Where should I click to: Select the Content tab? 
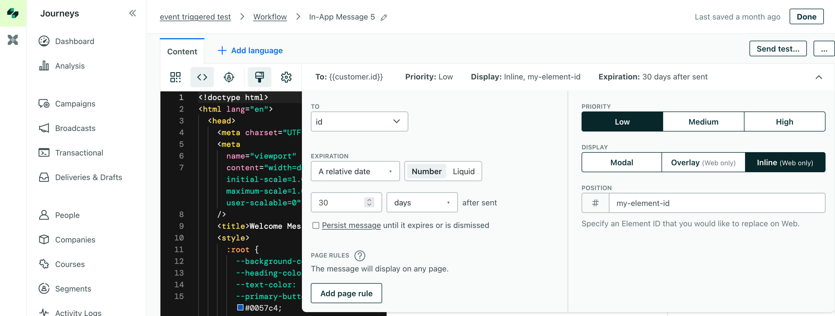(x=182, y=51)
